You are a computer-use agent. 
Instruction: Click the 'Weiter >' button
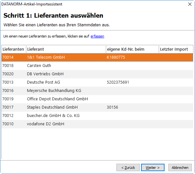153,167
